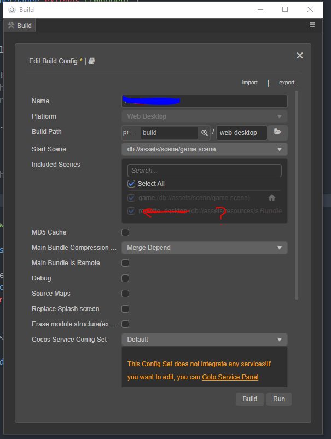The image size is (331, 439).
Task: Enable Source Maps checkbox
Action: [125, 294]
